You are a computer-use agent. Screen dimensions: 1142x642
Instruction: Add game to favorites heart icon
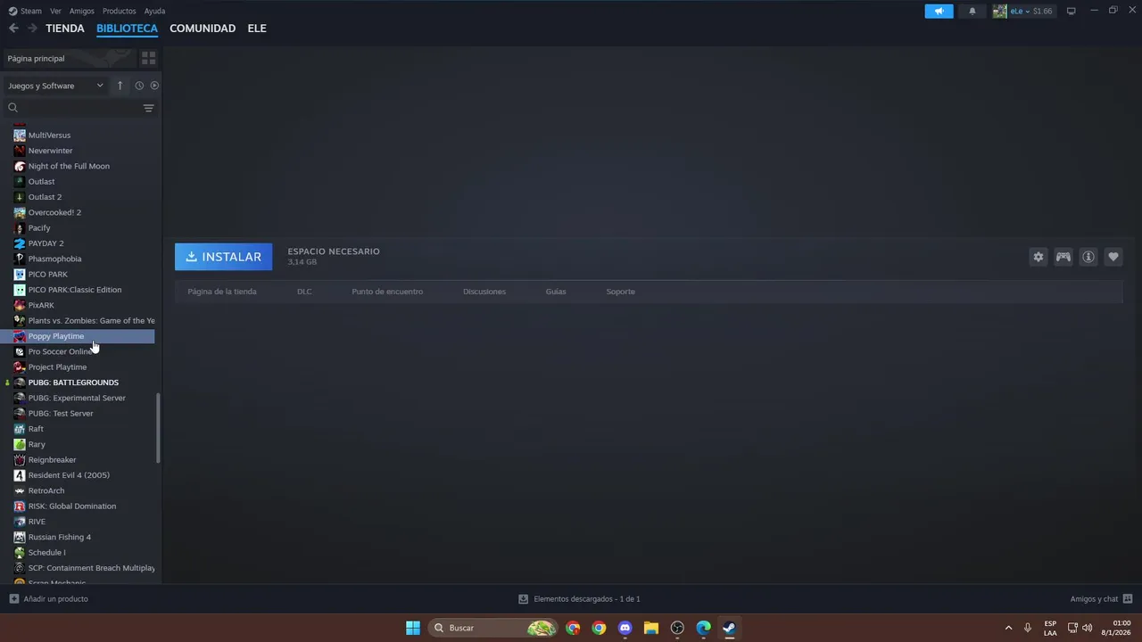(x=1113, y=257)
